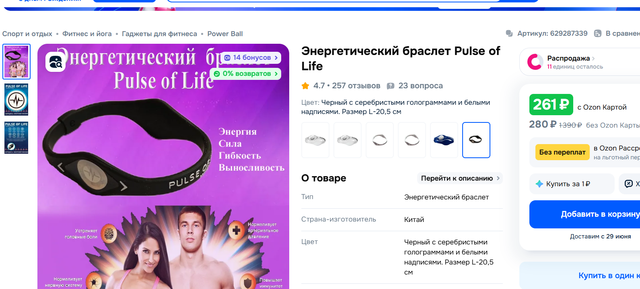Click Добавить в корзину button
640x289 pixels.
pyautogui.click(x=584, y=214)
